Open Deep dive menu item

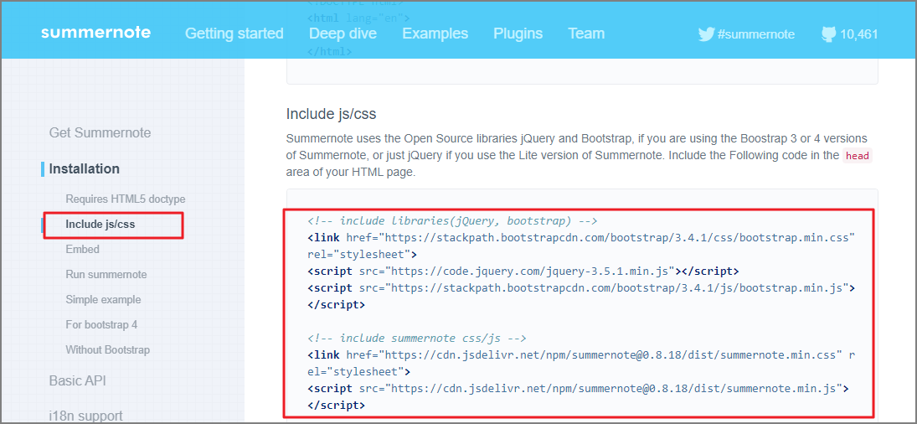pos(343,34)
